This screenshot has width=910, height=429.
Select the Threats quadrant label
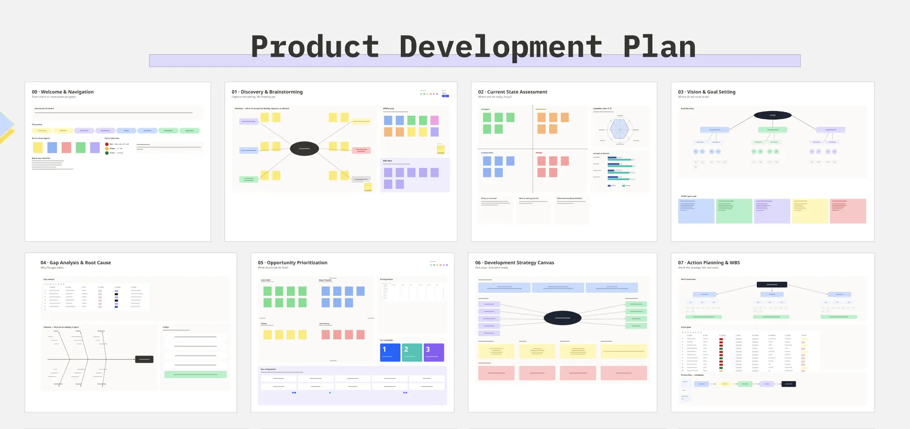pyautogui.click(x=539, y=152)
